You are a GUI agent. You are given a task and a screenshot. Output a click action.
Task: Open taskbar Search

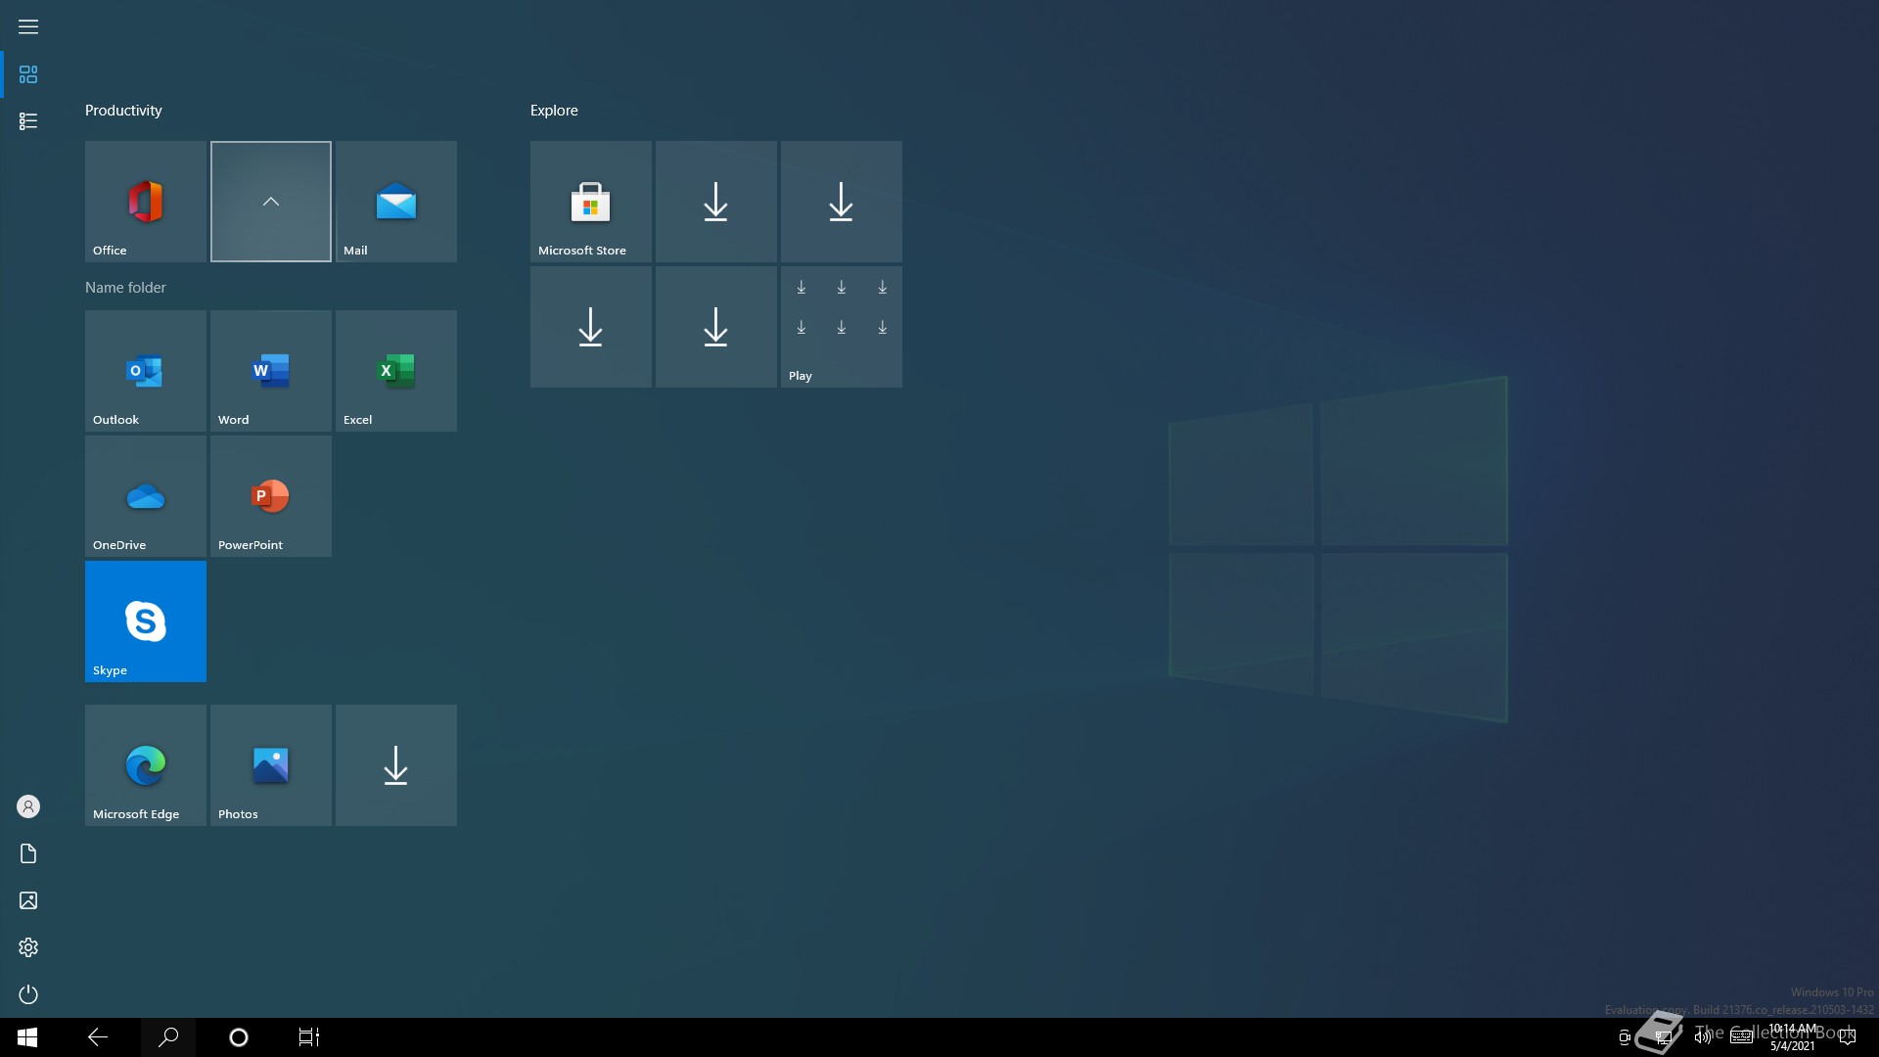pos(168,1037)
